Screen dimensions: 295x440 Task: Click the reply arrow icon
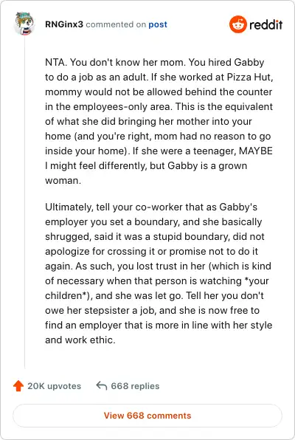point(101,386)
